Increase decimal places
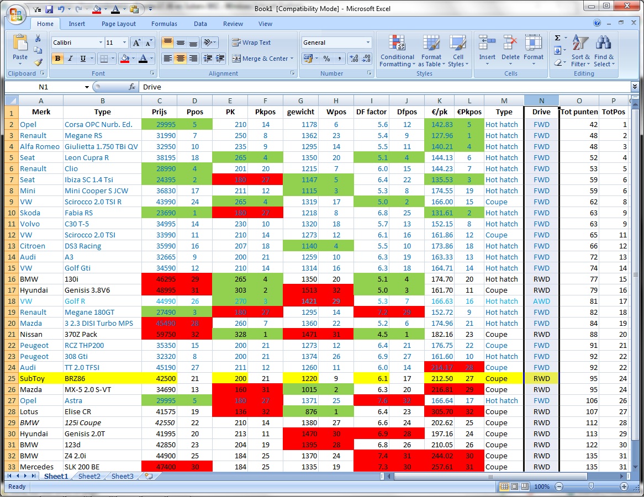644x497 pixels. (x=354, y=59)
